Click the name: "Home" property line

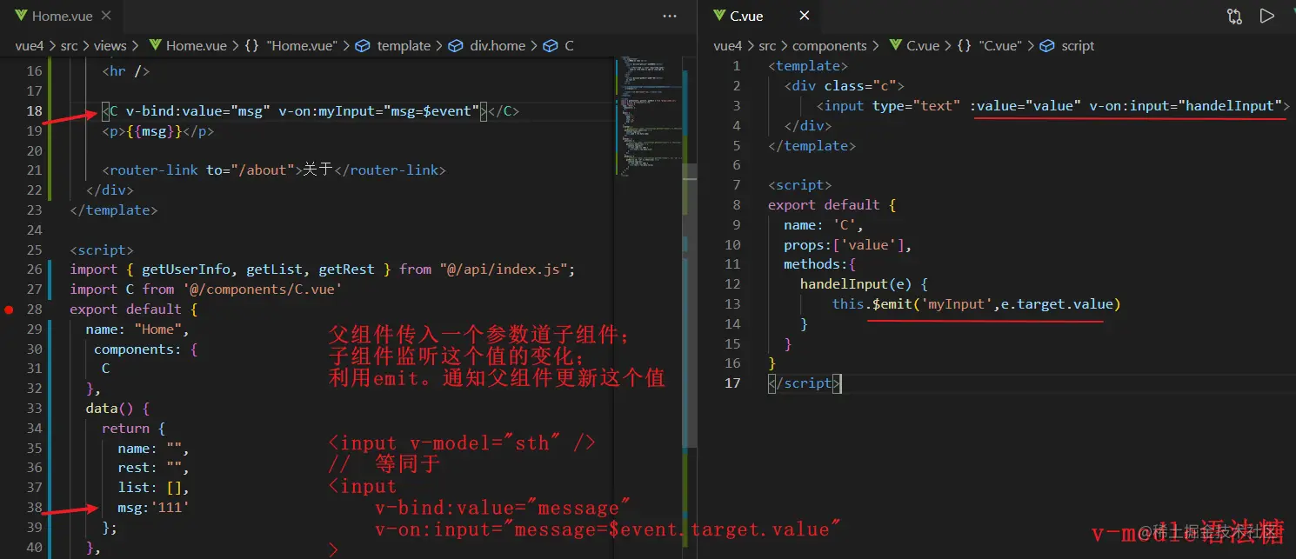(137, 329)
